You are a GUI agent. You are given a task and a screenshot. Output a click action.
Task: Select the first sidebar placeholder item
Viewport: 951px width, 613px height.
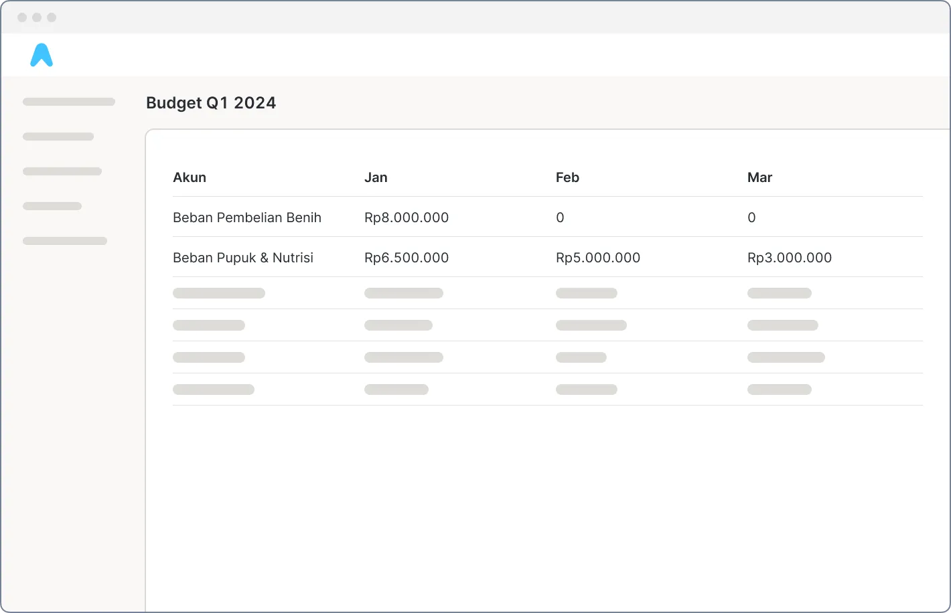[69, 102]
